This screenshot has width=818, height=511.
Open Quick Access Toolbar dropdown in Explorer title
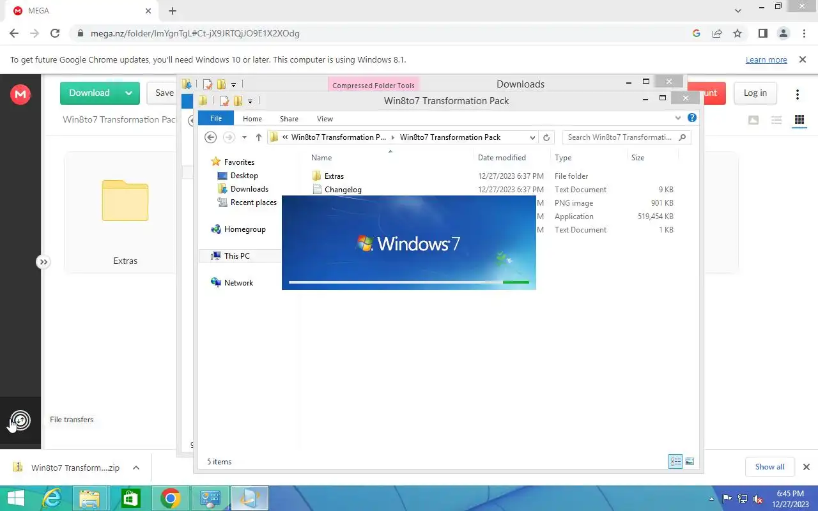pyautogui.click(x=250, y=101)
